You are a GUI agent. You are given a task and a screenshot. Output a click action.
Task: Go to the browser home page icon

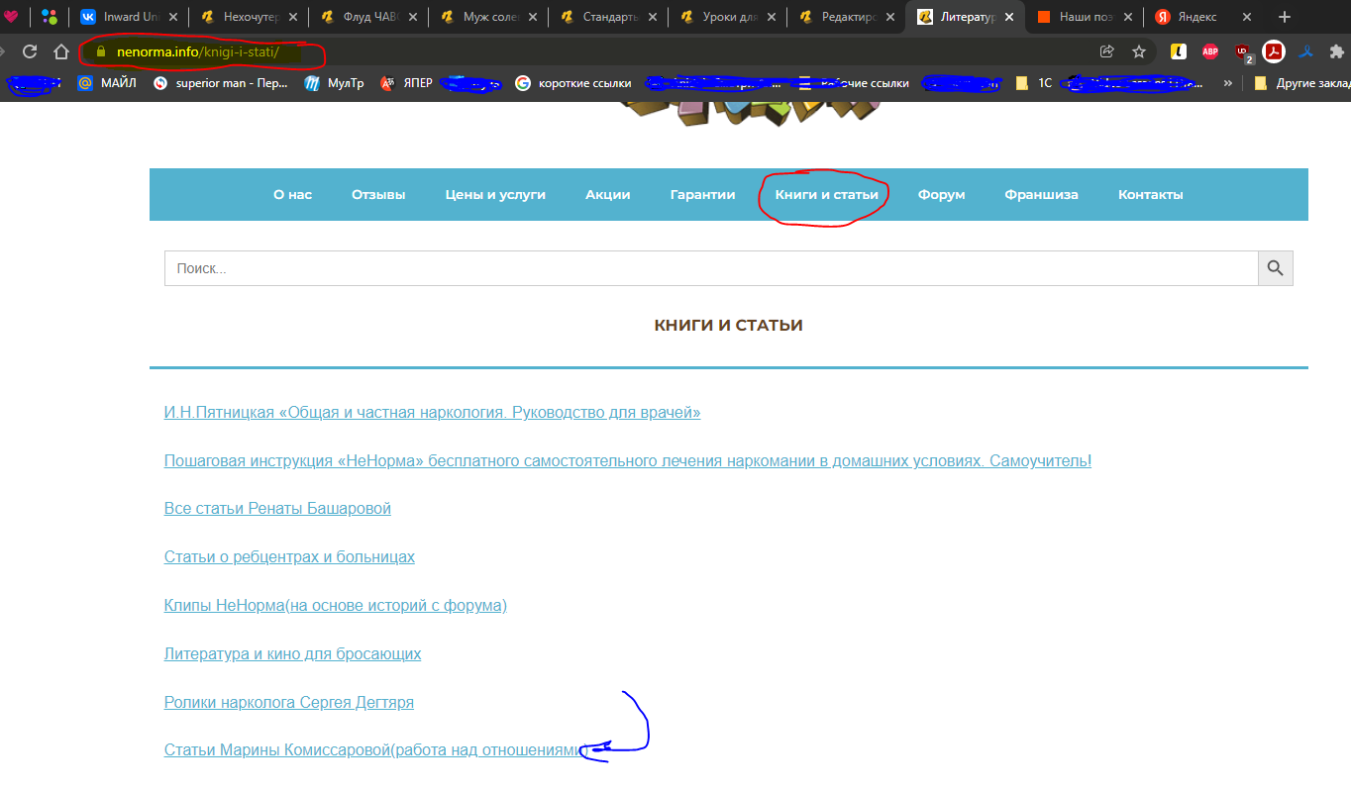click(x=61, y=51)
